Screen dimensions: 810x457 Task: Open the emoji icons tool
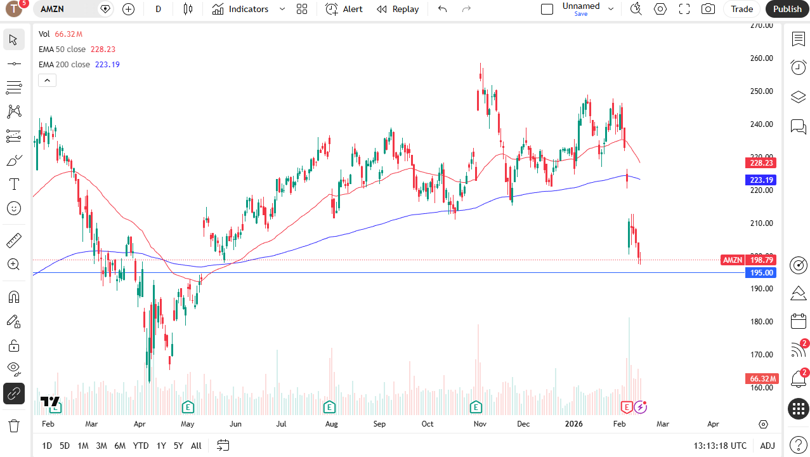(13, 208)
